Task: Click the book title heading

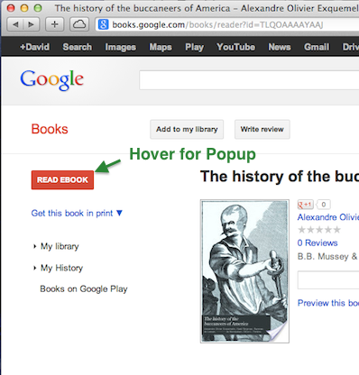Action: click(280, 177)
